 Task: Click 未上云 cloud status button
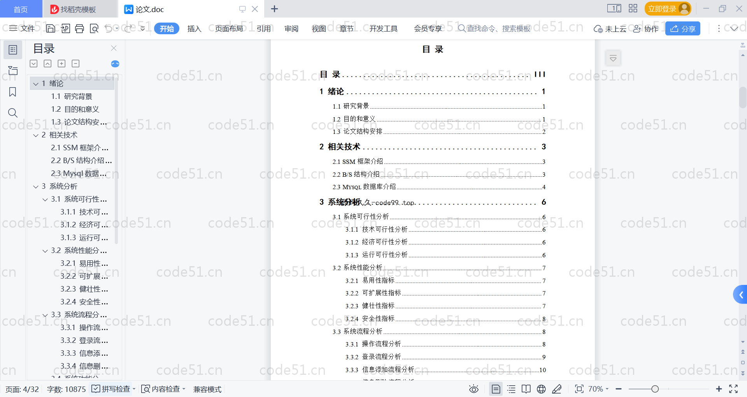610,28
